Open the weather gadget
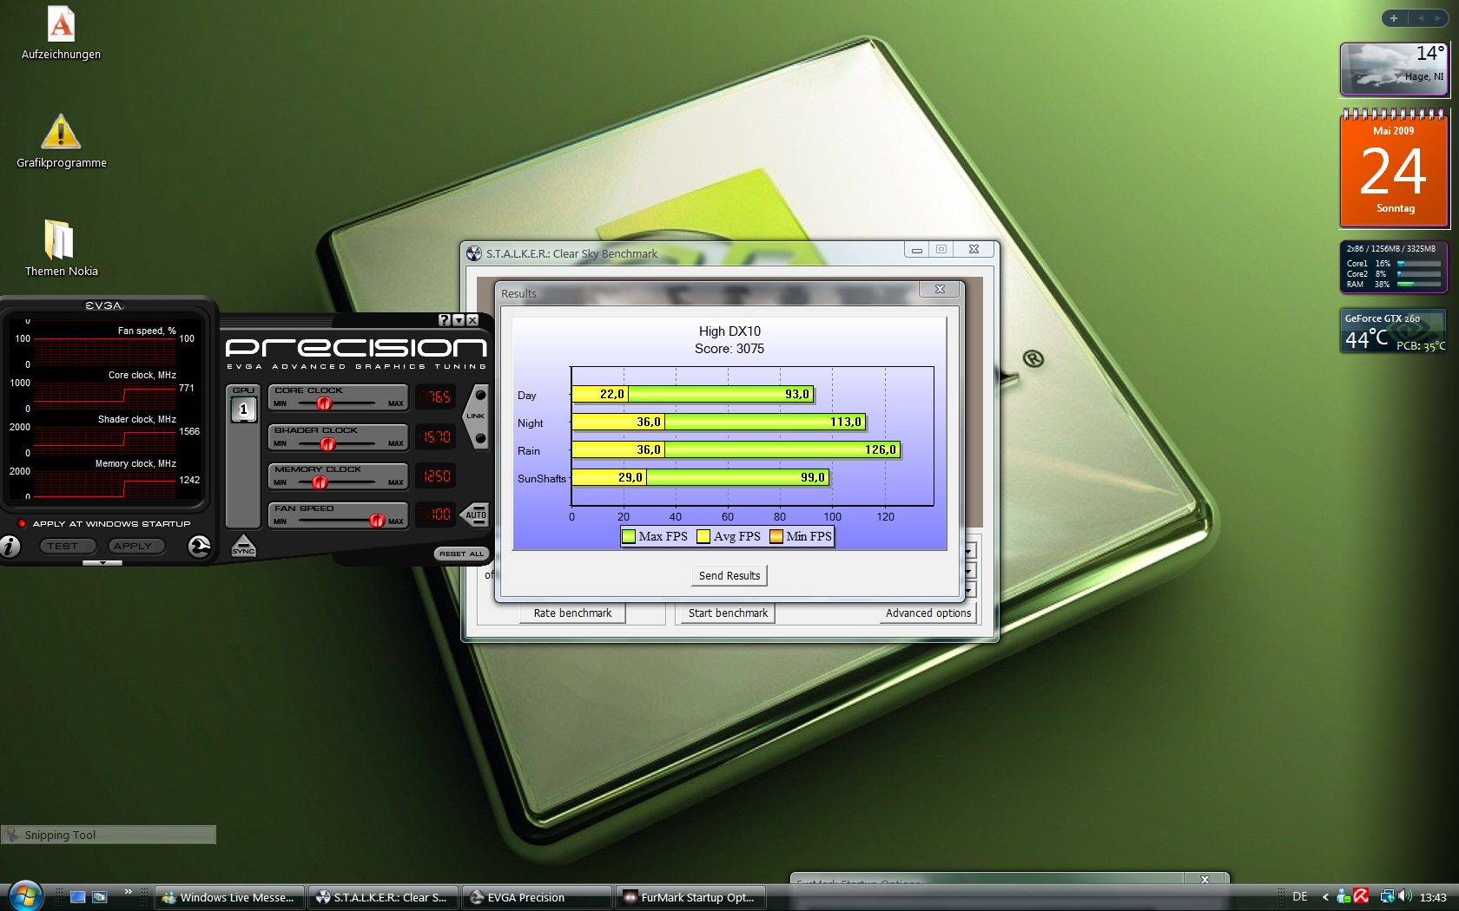This screenshot has height=911, width=1459. click(1394, 69)
